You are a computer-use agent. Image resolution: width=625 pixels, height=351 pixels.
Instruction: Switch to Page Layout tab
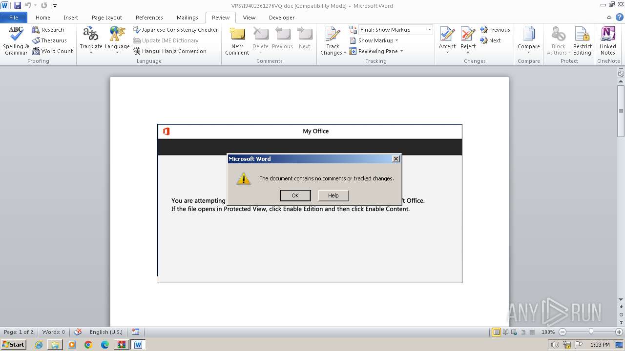click(107, 18)
